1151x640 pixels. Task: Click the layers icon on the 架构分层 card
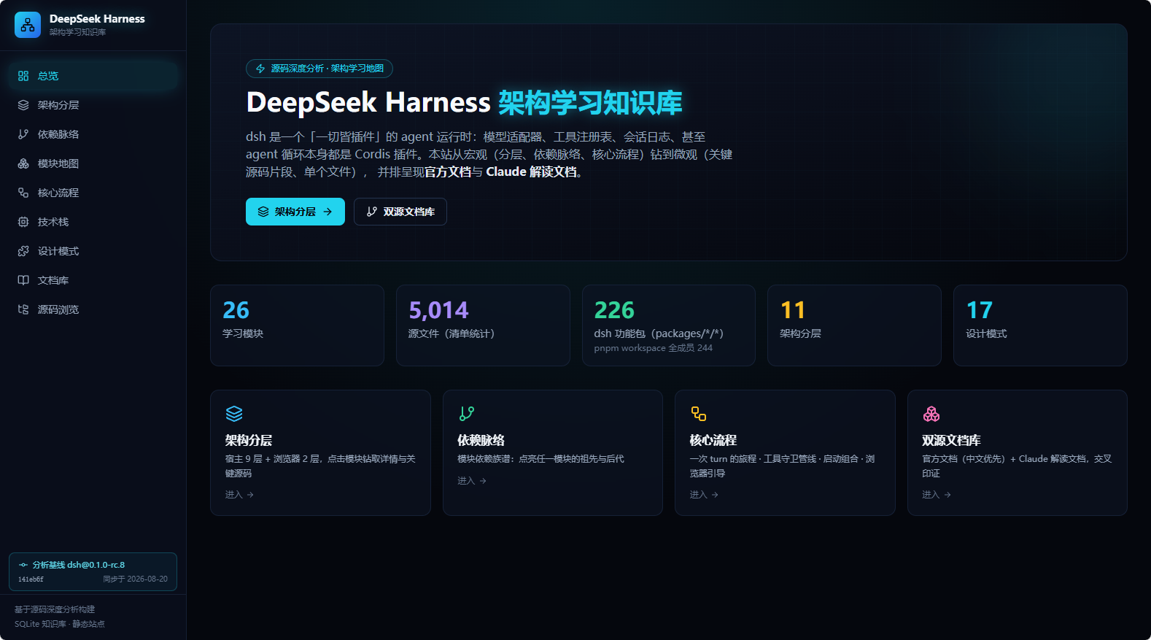pyautogui.click(x=234, y=414)
